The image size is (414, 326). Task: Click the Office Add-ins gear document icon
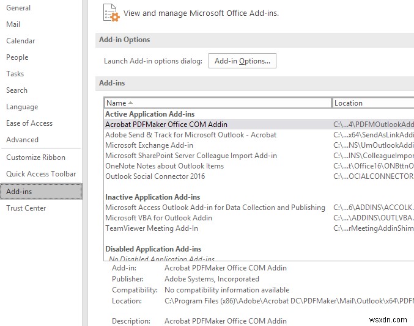coord(111,13)
